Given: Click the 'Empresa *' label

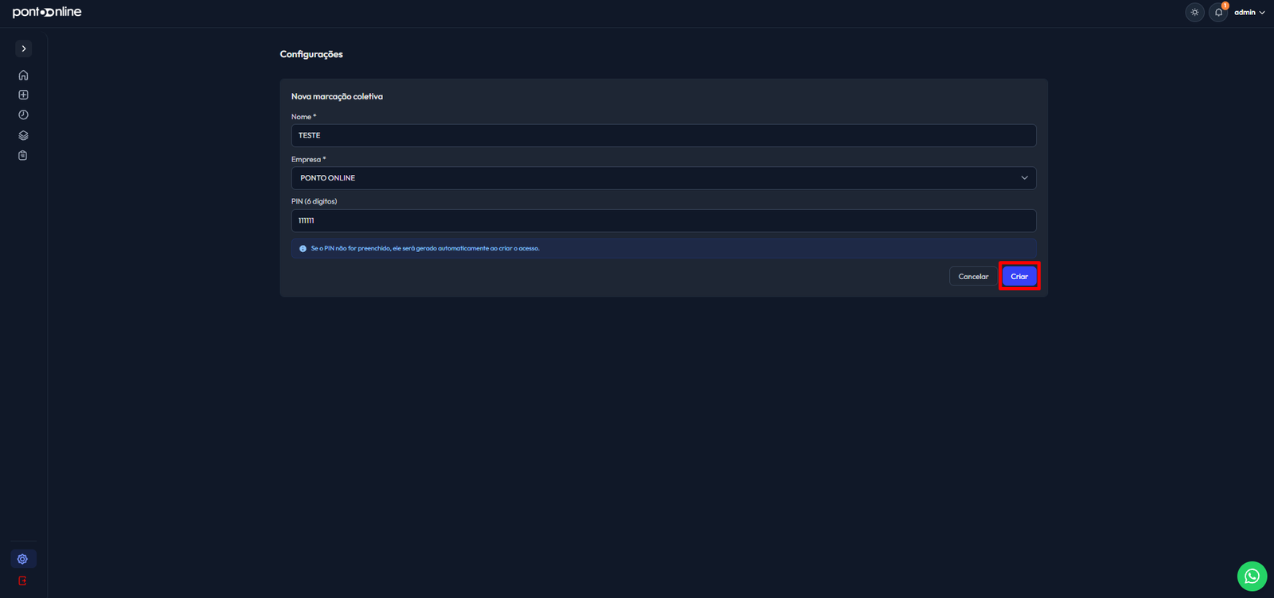Looking at the screenshot, I should tap(308, 159).
